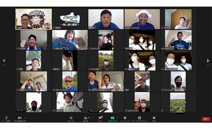Click muted mic icon on Tsutomu Iwamoto's tile

[x=126, y=28]
